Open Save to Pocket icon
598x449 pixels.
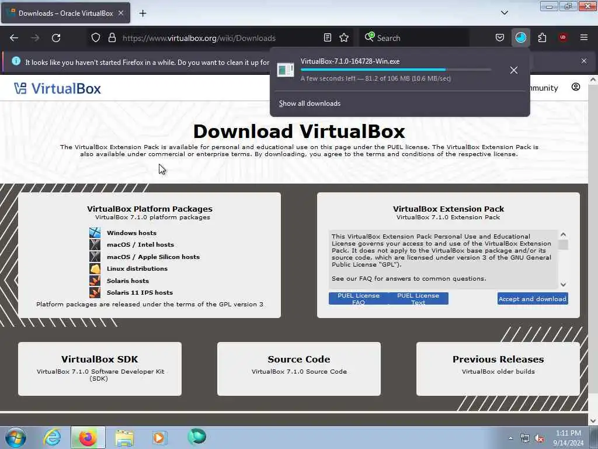[500, 38]
